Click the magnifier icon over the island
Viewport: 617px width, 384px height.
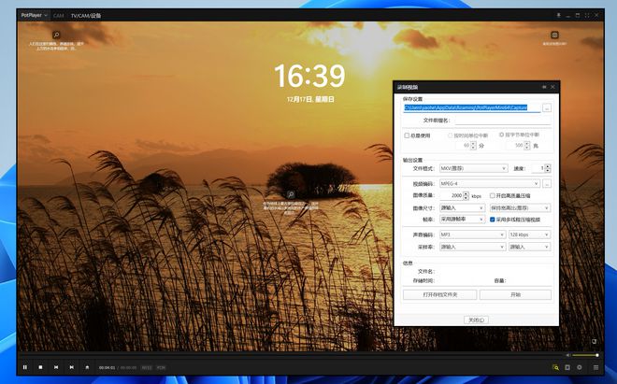pyautogui.click(x=291, y=194)
